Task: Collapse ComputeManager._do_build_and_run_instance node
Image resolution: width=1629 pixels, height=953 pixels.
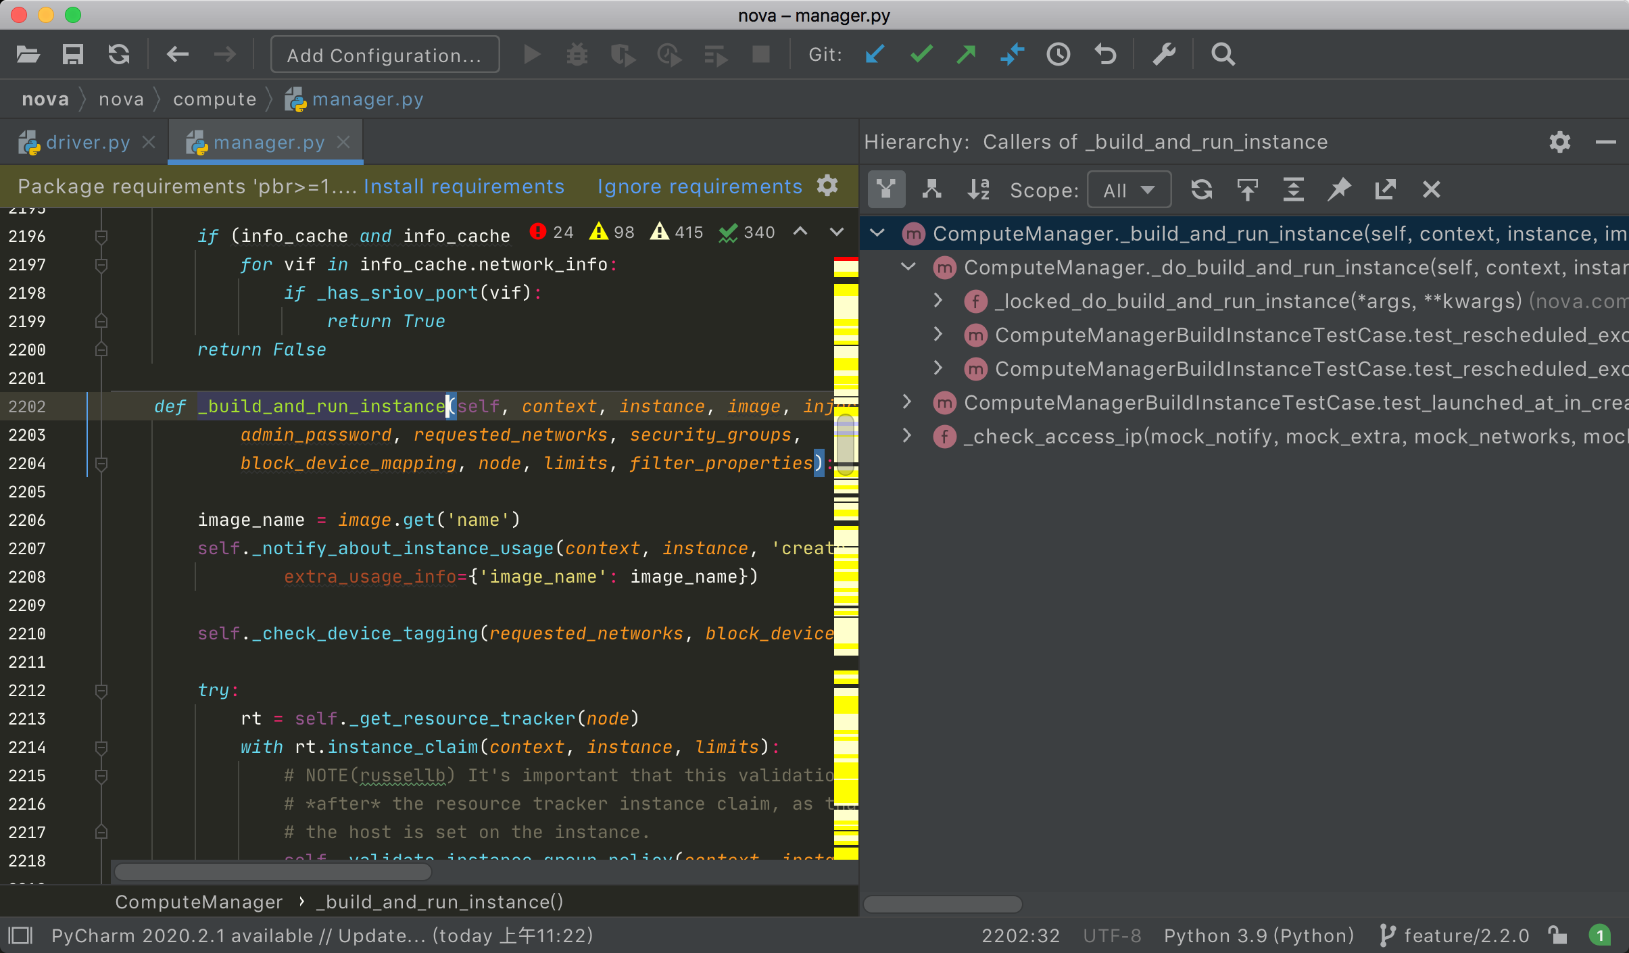Action: (x=908, y=266)
